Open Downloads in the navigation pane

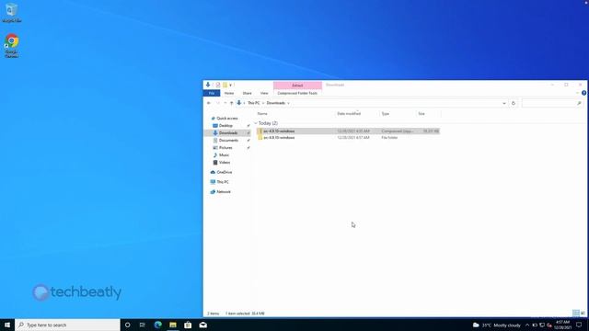tap(227, 132)
